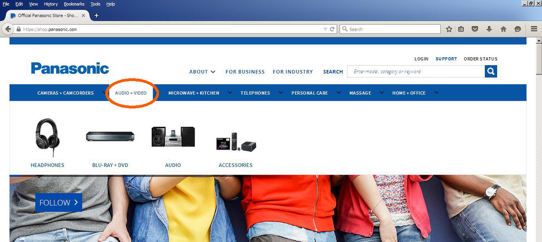The image size is (542, 242).
Task: Click the Pocket icon in toolbar
Action: (x=475, y=29)
